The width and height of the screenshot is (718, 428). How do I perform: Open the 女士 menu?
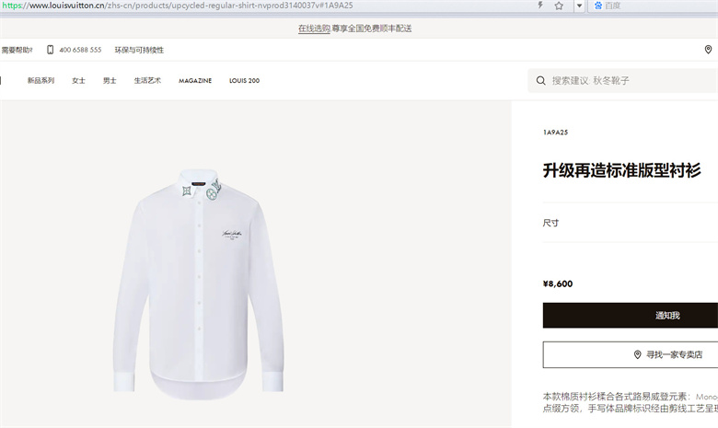pyautogui.click(x=78, y=81)
